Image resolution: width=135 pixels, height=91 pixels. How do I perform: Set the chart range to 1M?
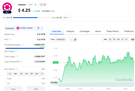point(114,39)
